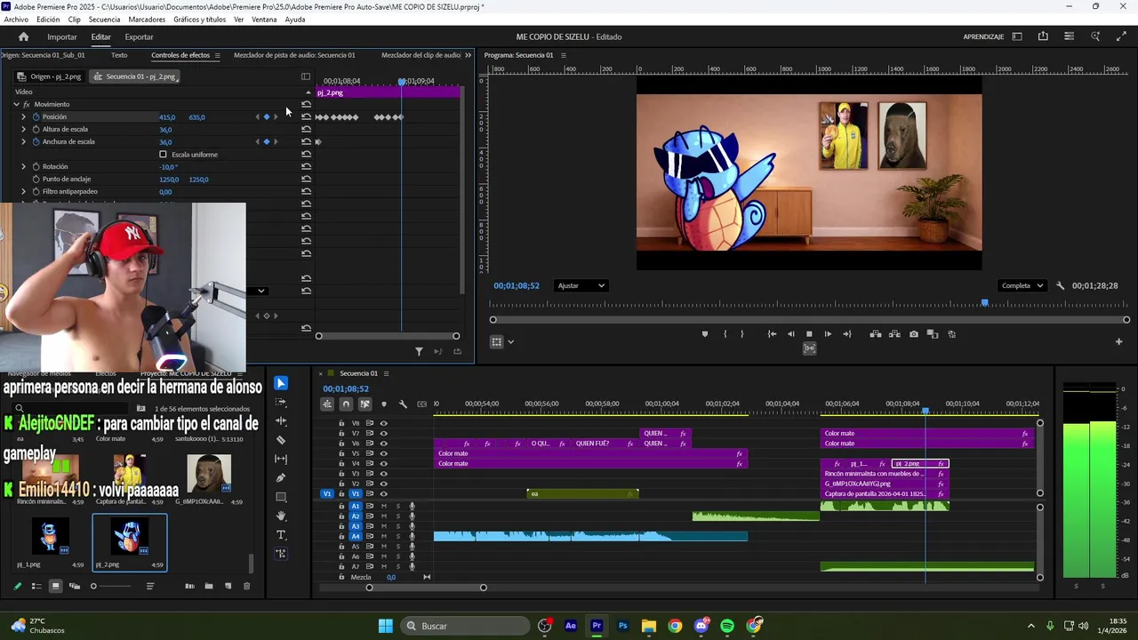Stop playback in Program monitor
The image size is (1138, 640).
[x=809, y=334]
